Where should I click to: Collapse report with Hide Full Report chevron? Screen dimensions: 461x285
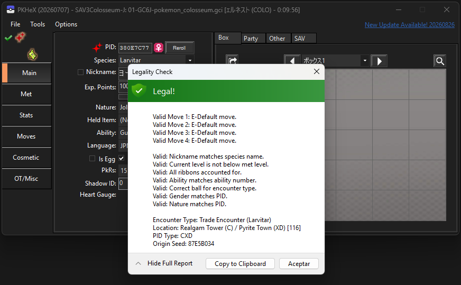tap(138, 263)
